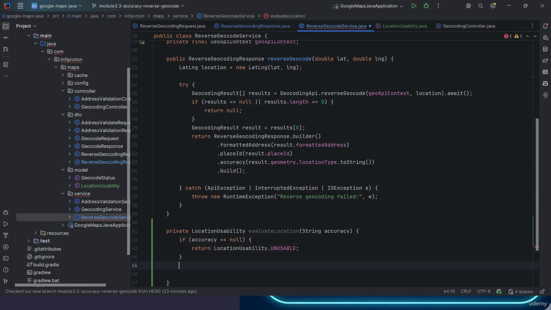Open the Structure tool window icon
The height and width of the screenshot is (310, 551).
tap(6, 65)
